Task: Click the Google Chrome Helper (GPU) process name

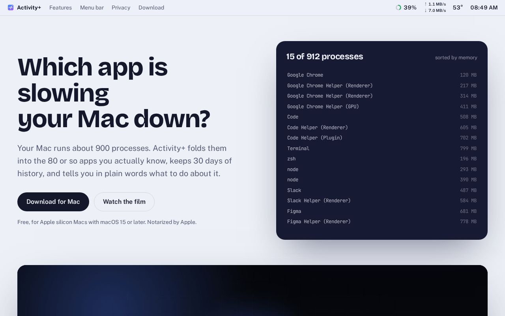Action: point(323,107)
